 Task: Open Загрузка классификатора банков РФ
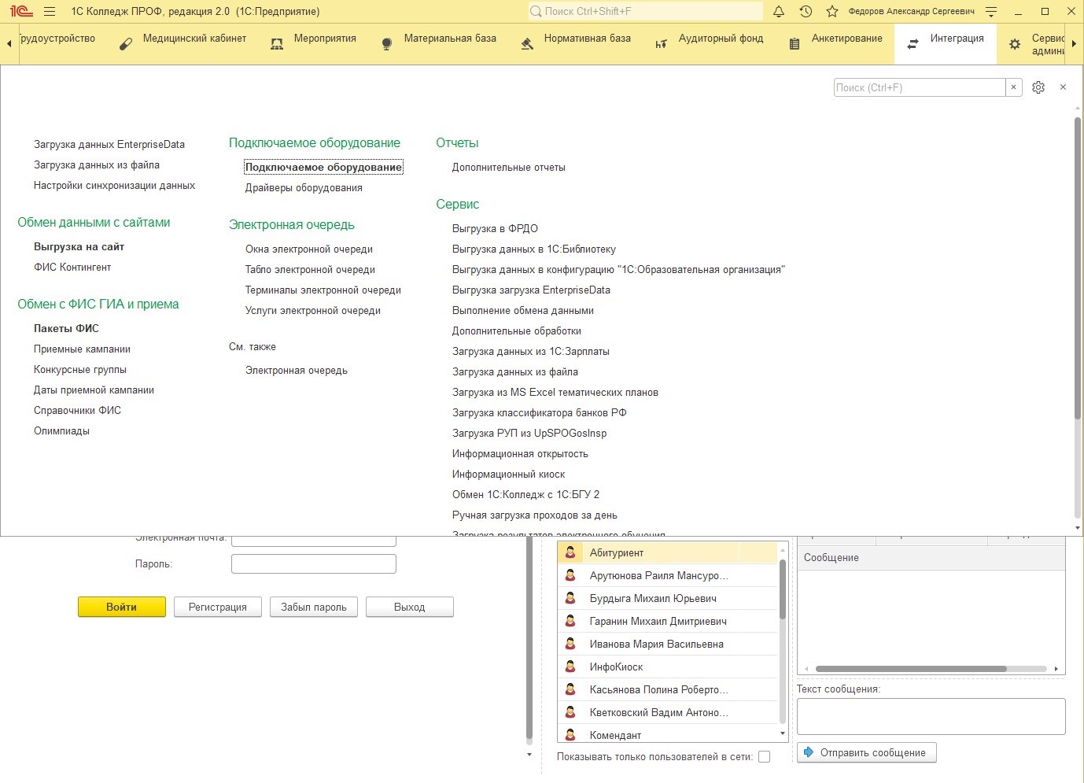tap(540, 412)
